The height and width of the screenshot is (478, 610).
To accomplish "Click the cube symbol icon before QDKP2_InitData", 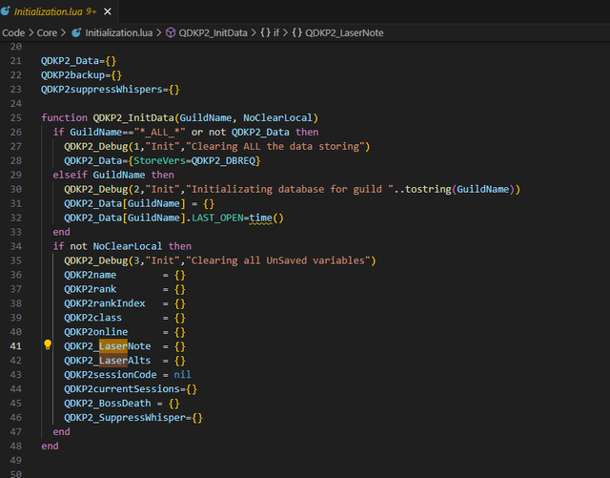I will click(x=171, y=32).
